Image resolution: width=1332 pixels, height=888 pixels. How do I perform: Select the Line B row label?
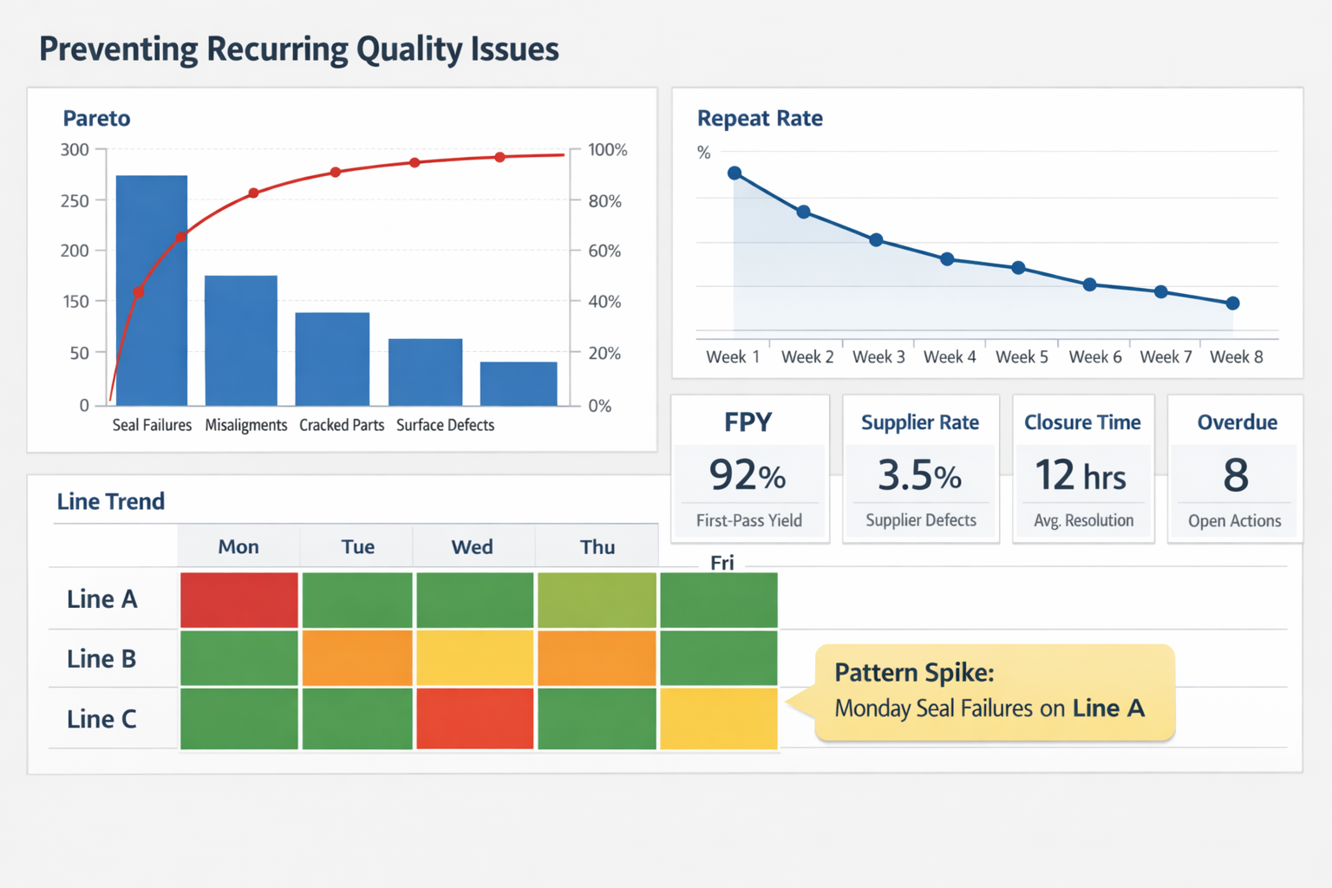[101, 659]
